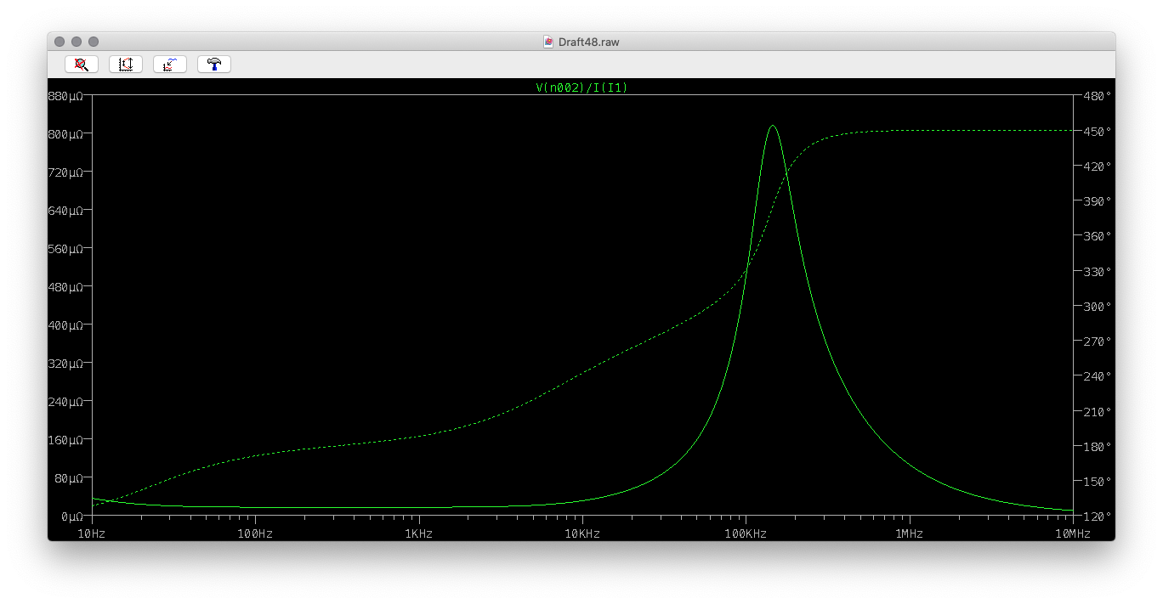This screenshot has height=604, width=1163.
Task: Minimize the waveform viewer window
Action: click(x=77, y=42)
